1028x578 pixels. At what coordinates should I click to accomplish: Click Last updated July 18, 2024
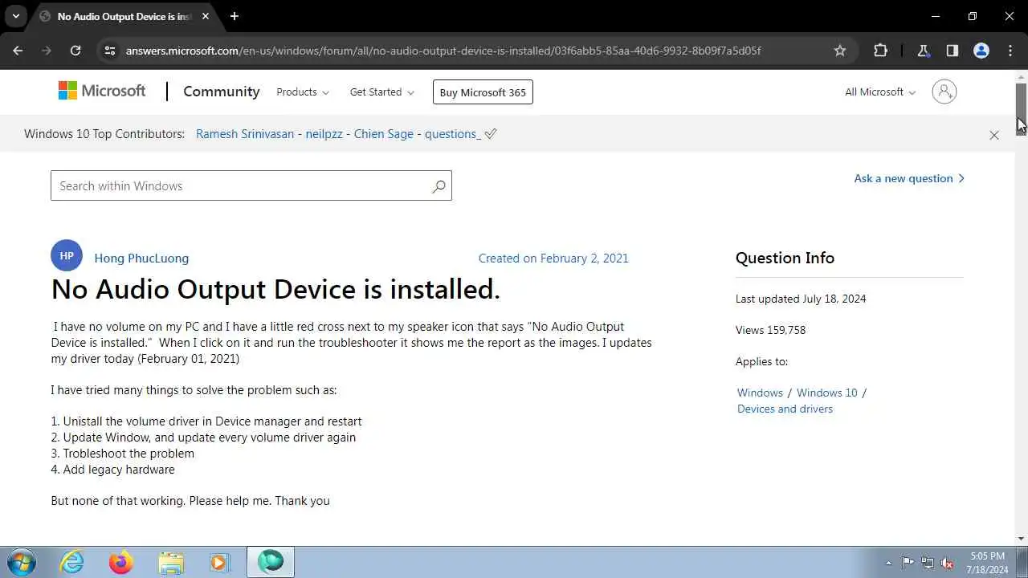(801, 299)
